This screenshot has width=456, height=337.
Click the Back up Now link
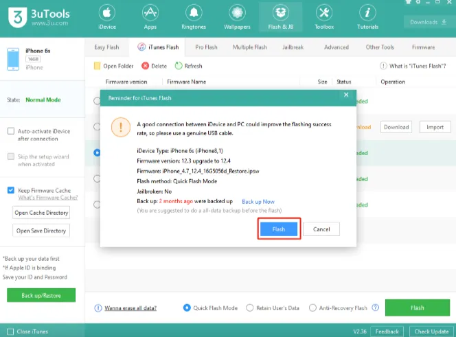click(x=258, y=201)
